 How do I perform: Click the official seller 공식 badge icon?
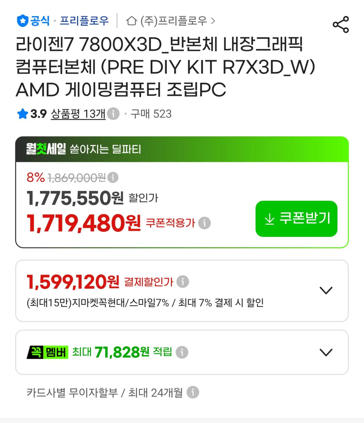(x=22, y=21)
